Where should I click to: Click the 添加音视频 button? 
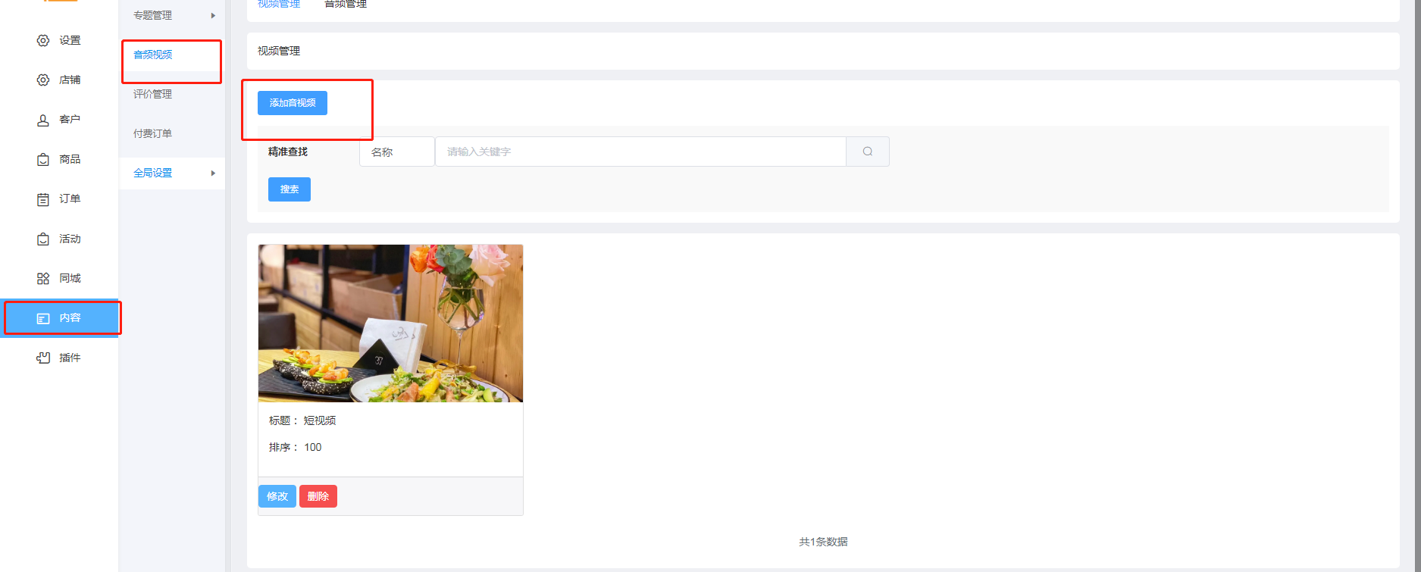pos(293,103)
